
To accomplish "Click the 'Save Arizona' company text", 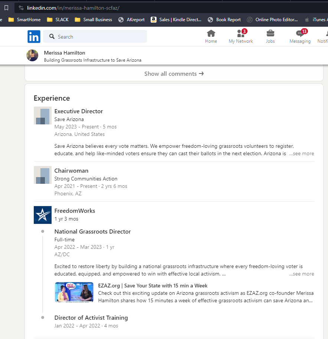I will pos(69,119).
